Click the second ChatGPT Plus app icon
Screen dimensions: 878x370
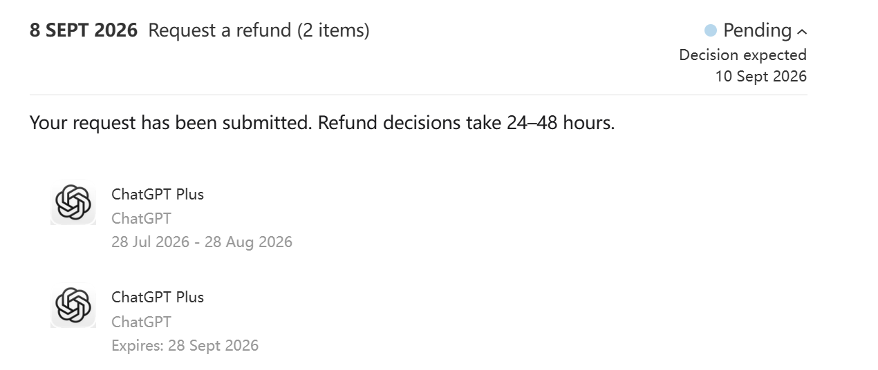pyautogui.click(x=73, y=306)
